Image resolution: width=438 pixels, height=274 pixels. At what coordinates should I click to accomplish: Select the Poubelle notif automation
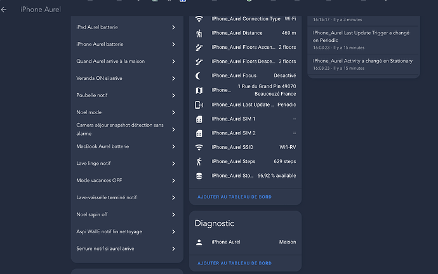tap(127, 95)
